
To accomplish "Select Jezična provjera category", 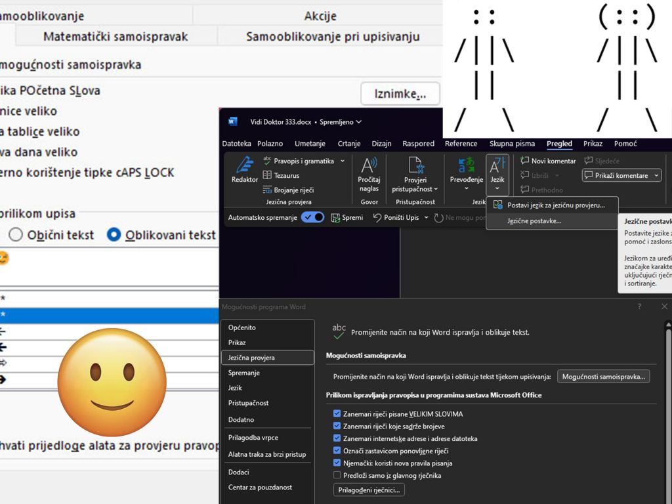I will (x=268, y=358).
